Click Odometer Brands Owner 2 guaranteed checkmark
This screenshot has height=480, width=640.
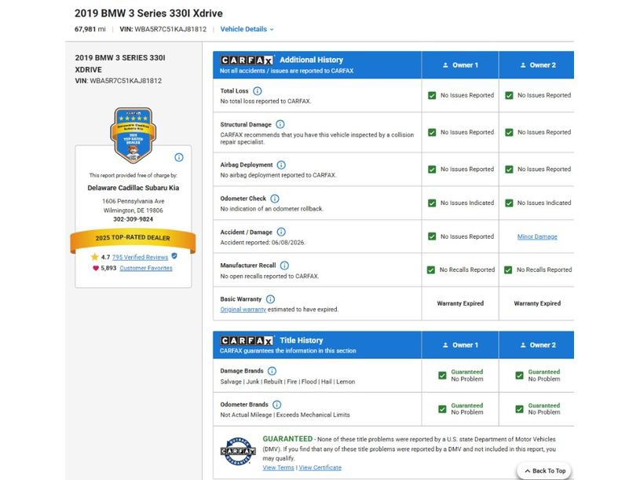[519, 409]
